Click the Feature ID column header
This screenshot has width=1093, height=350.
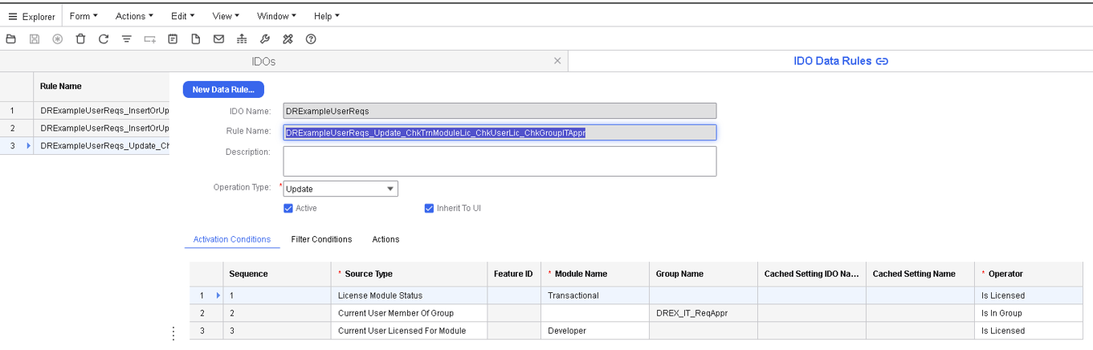[513, 274]
